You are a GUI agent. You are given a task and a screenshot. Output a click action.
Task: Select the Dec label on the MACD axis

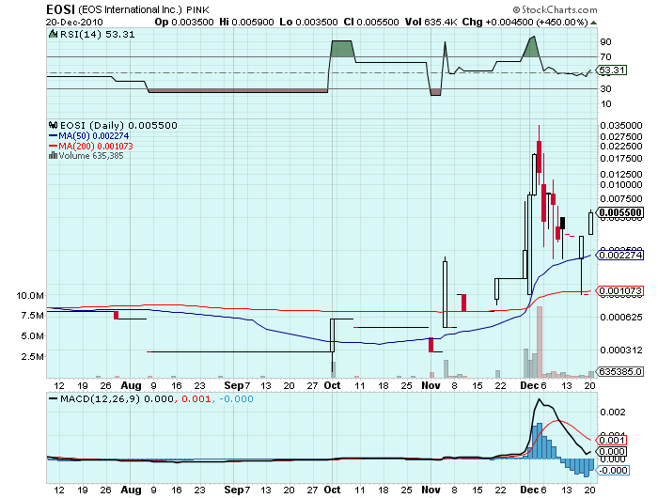528,490
